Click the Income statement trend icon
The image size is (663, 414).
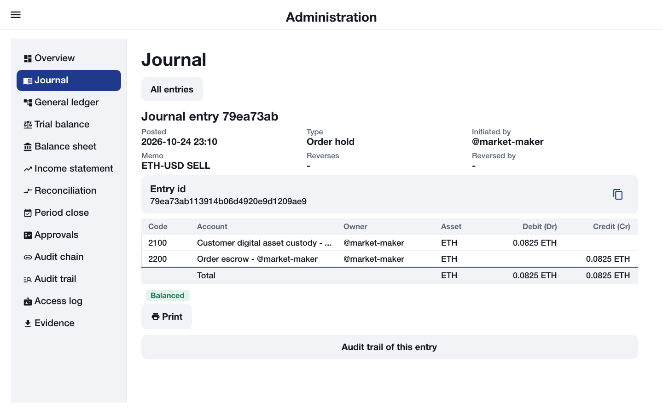28,169
